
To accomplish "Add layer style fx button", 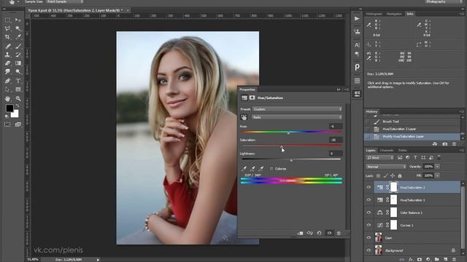I will click(x=411, y=260).
